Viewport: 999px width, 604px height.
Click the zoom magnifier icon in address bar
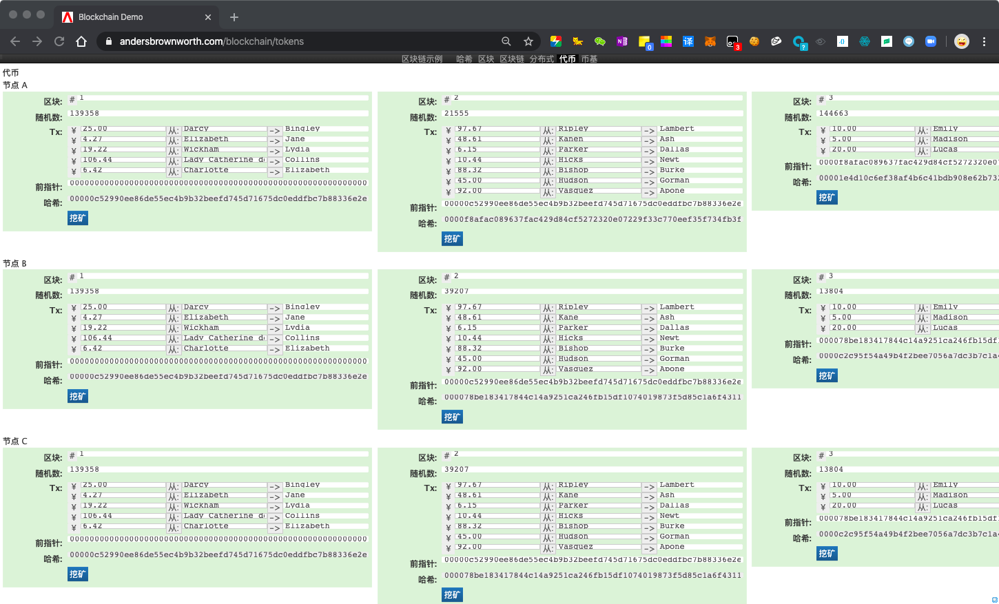click(x=506, y=41)
